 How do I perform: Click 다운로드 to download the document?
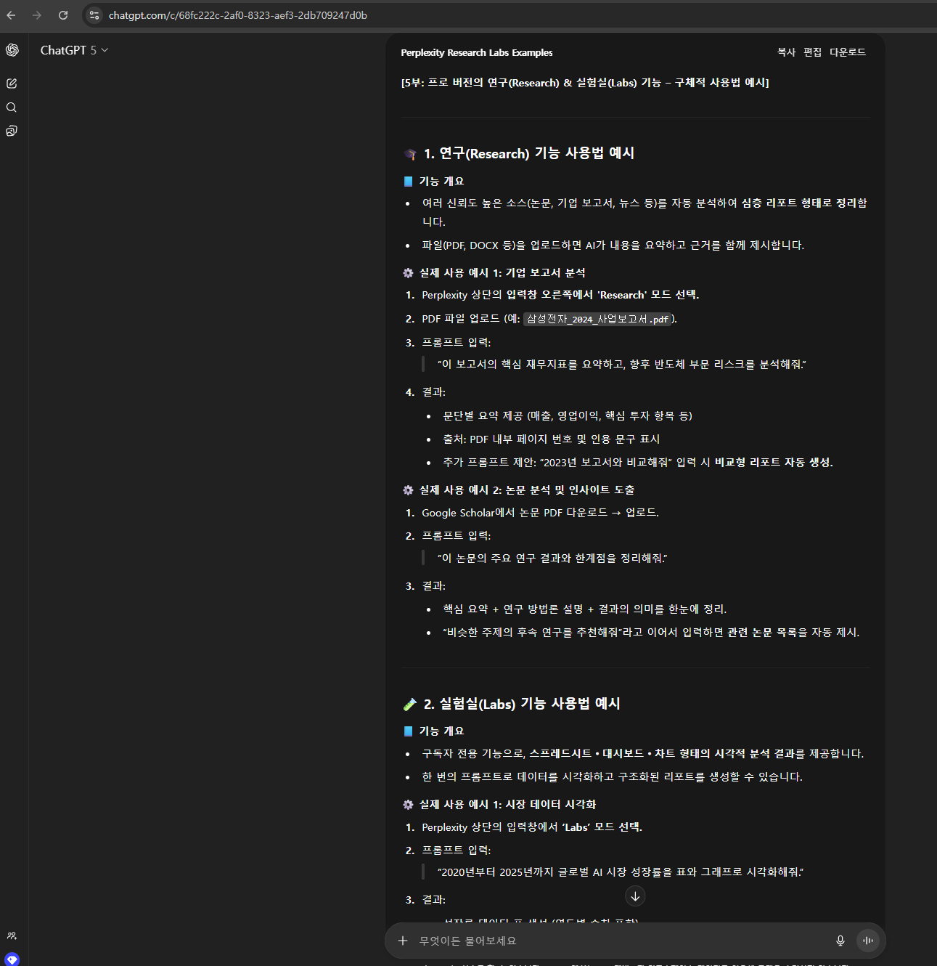[x=848, y=52]
